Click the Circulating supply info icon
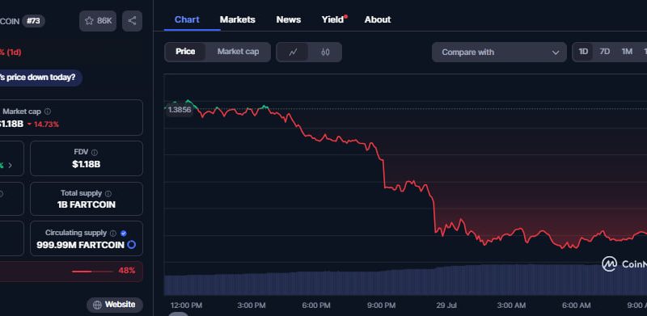Image resolution: width=647 pixels, height=316 pixels. point(113,233)
